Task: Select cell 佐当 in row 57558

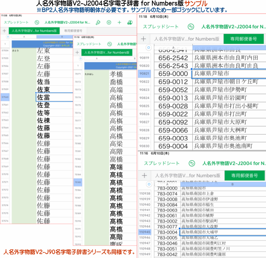Action: point(55,82)
